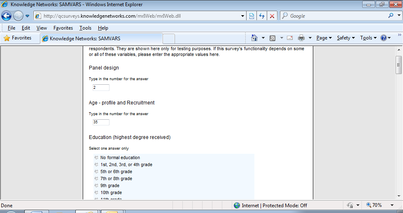Image resolution: width=403 pixels, height=213 pixels.
Task: Click the Panel design heading
Action: (104, 68)
